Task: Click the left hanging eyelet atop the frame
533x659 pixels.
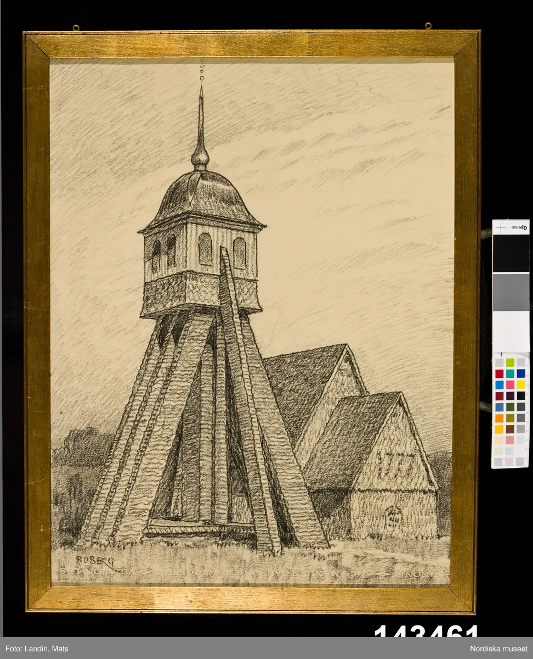Action: click(75, 27)
